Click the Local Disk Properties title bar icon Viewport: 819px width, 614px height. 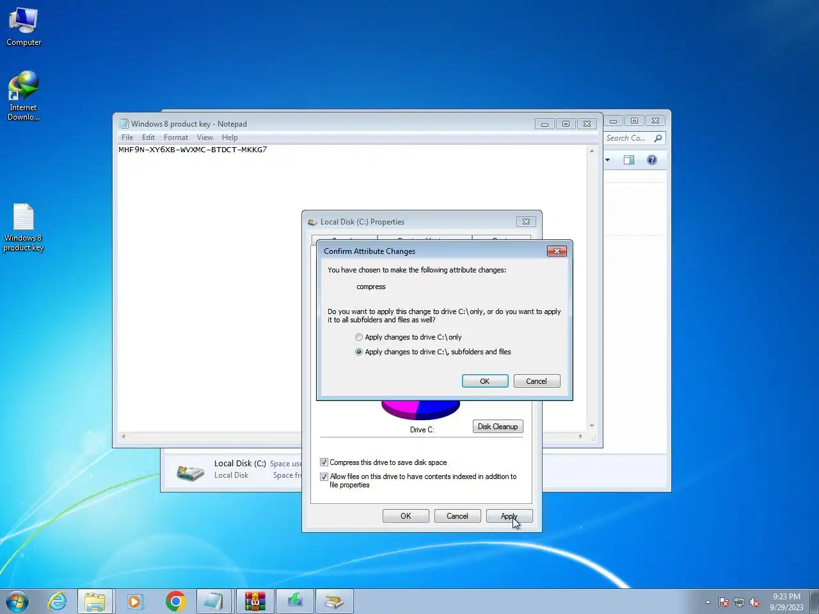(x=312, y=222)
